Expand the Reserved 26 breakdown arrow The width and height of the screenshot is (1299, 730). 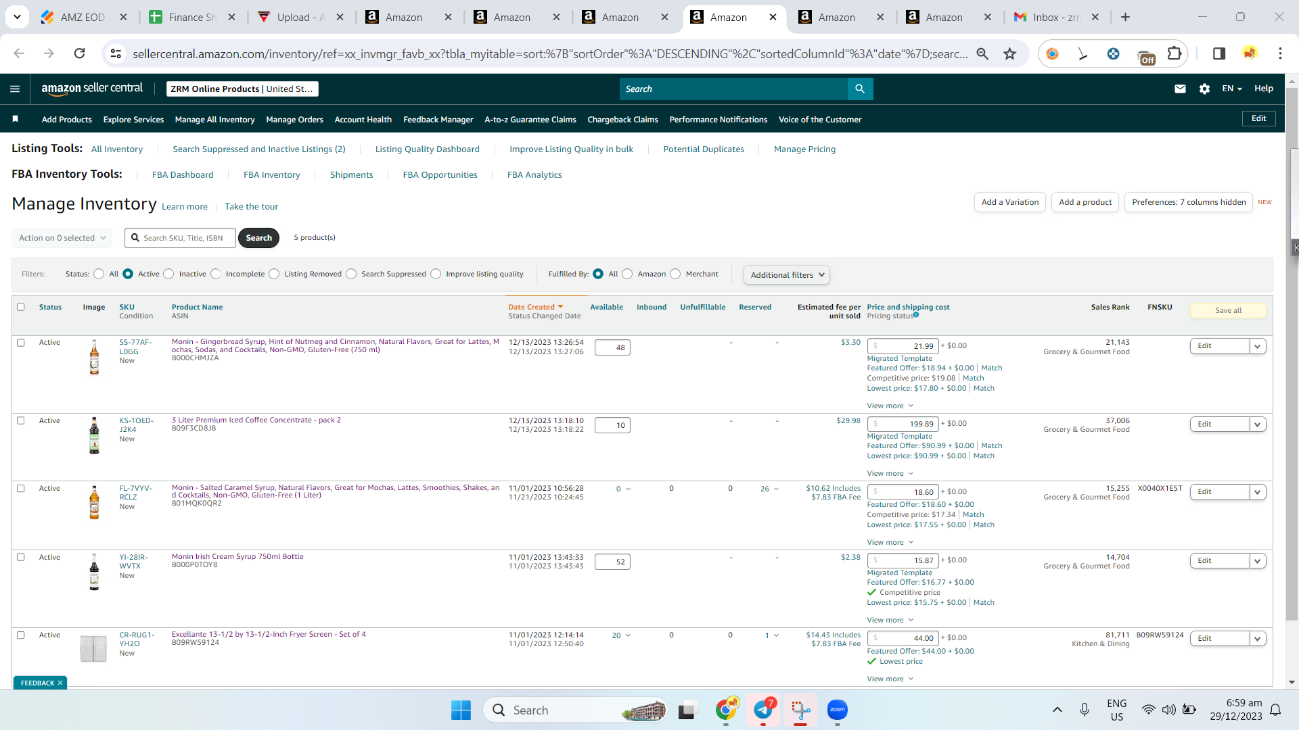pyautogui.click(x=776, y=489)
